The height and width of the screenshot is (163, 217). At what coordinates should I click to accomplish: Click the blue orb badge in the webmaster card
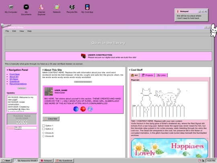pos(76,109)
